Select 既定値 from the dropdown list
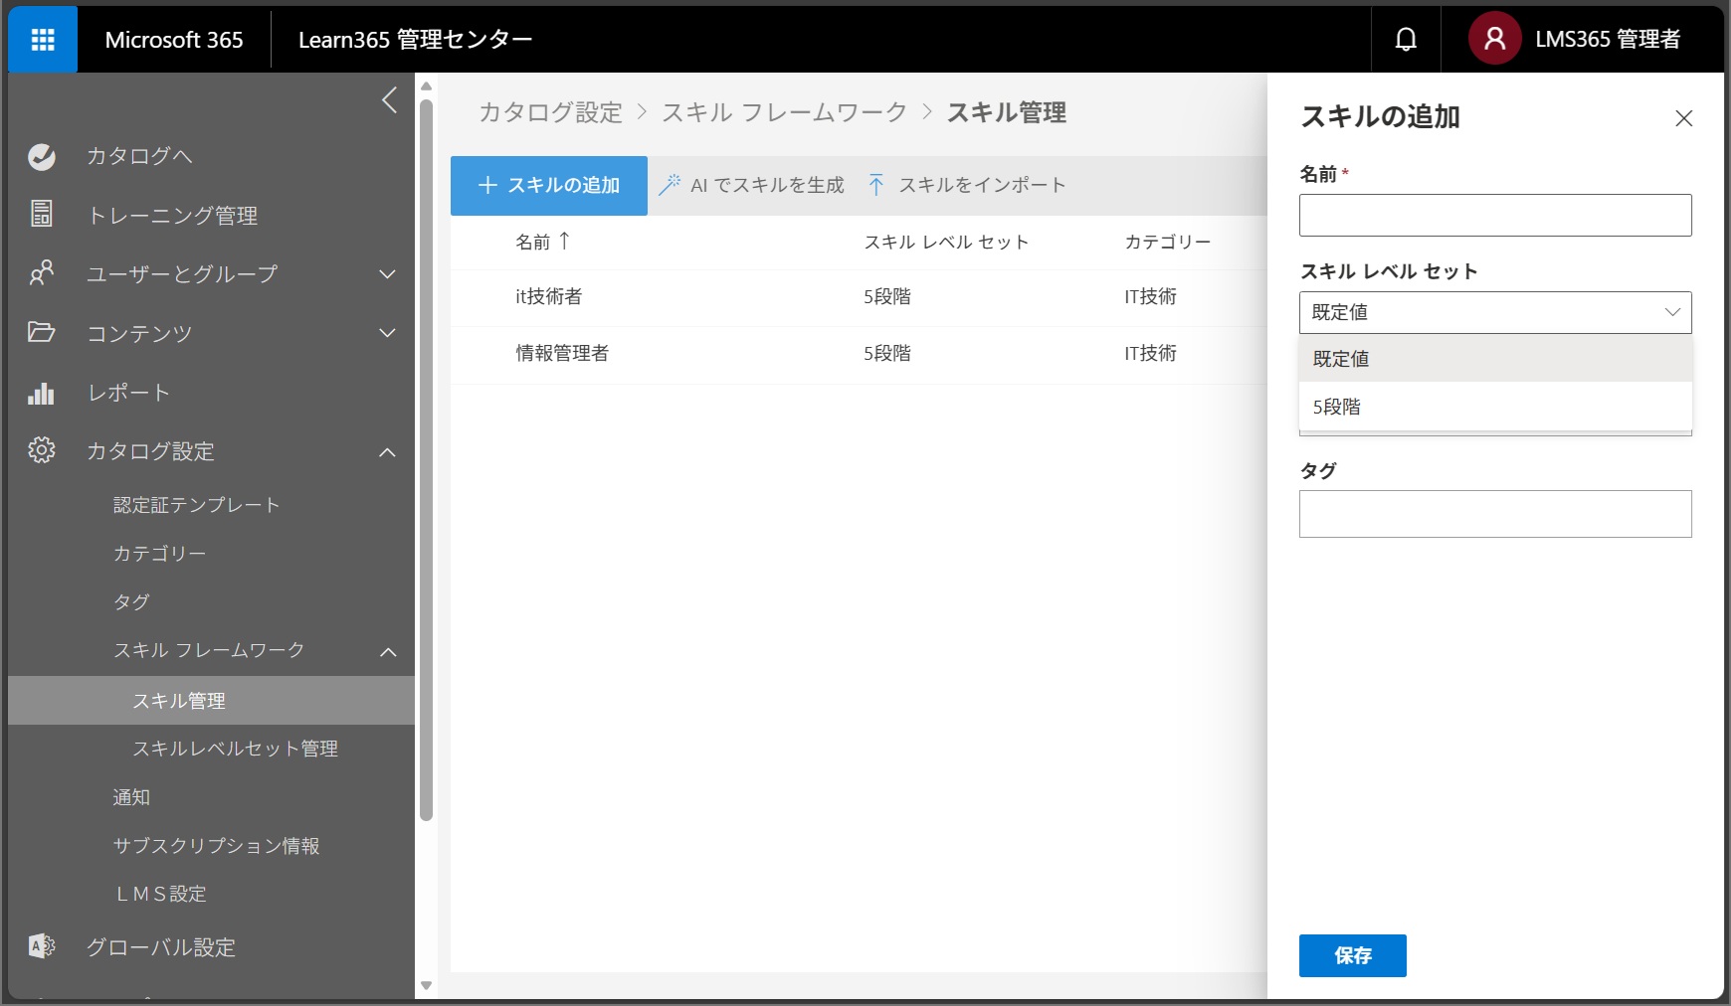Image resolution: width=1731 pixels, height=1006 pixels. (1495, 359)
